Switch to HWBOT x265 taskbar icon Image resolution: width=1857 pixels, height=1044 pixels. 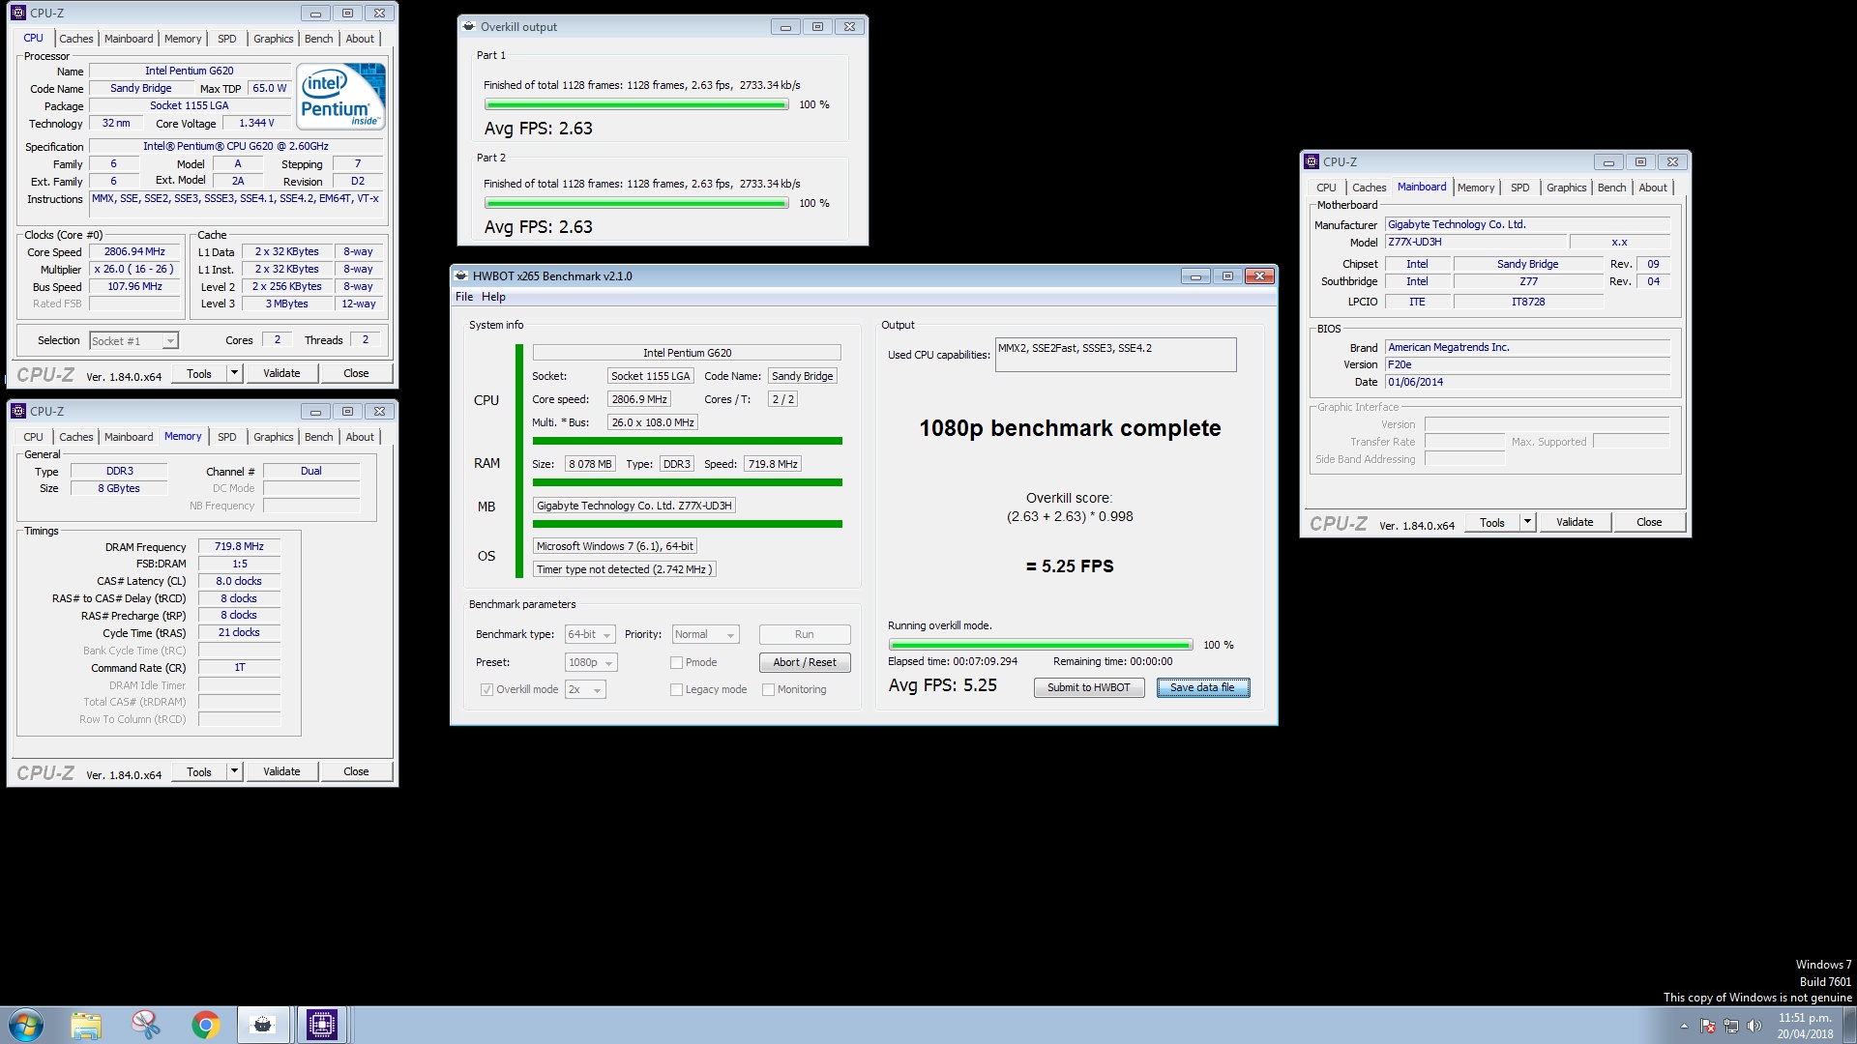(x=262, y=1025)
